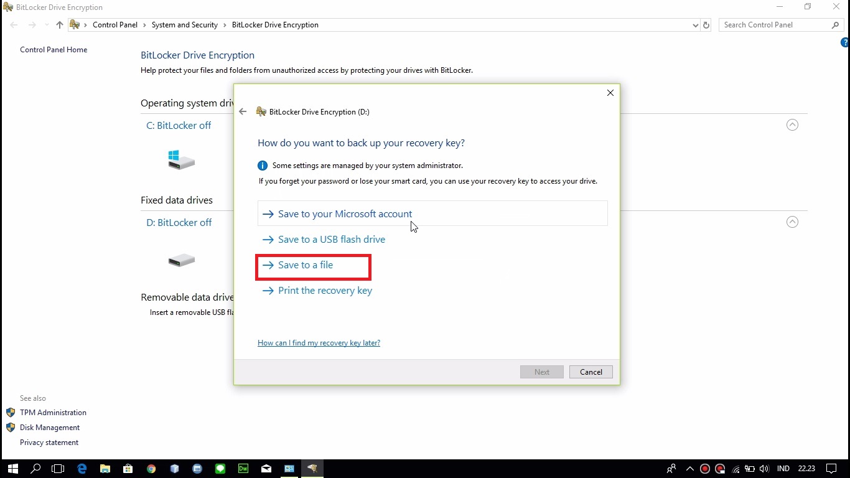Open the blue cube app on taskbar
850x478 pixels.
[x=174, y=469]
